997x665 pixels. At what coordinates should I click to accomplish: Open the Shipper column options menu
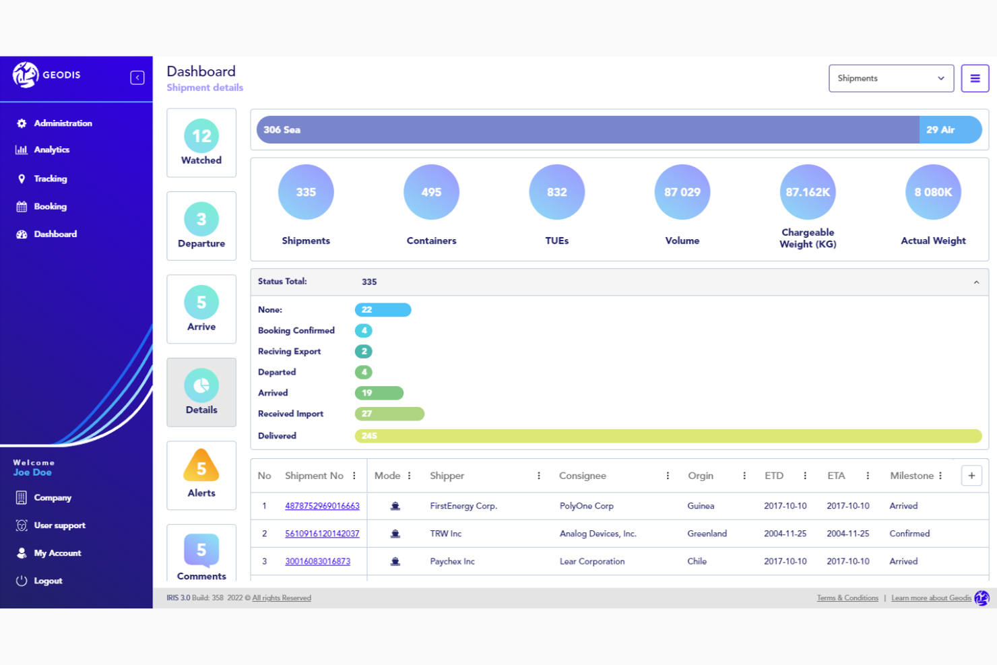(x=538, y=476)
